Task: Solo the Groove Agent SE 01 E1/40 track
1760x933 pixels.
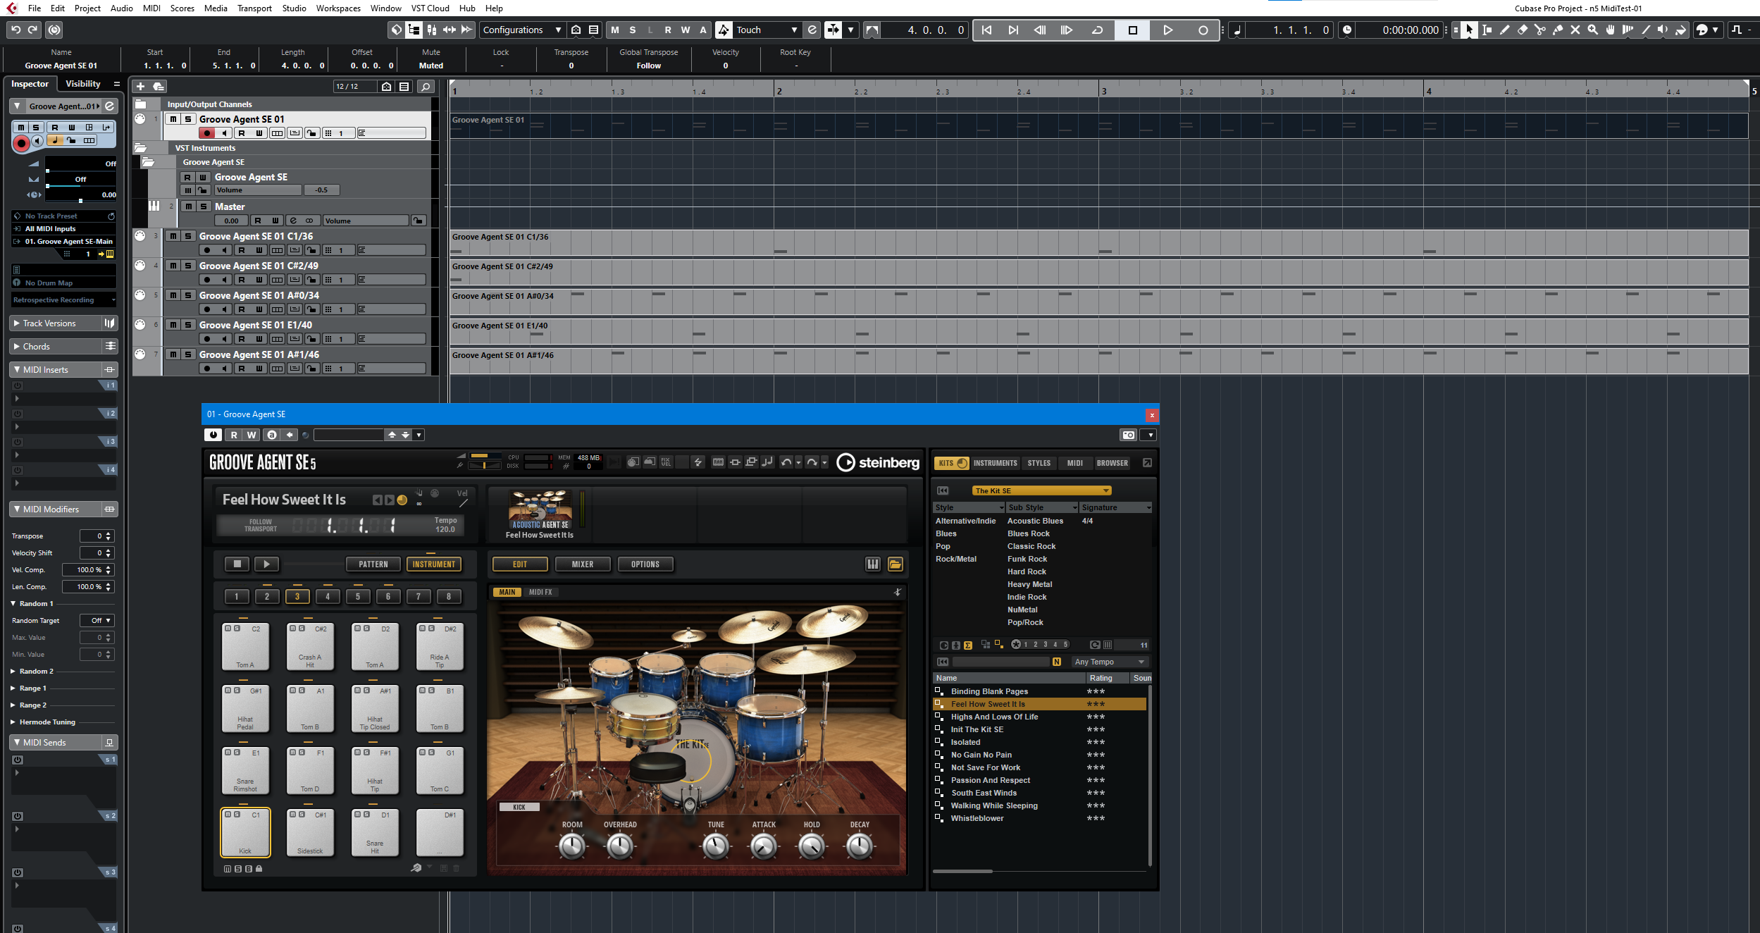Action: click(188, 325)
